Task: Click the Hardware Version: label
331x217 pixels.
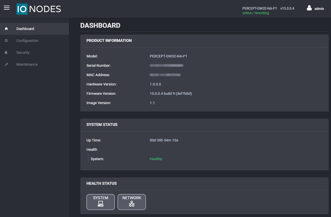Action: (x=101, y=84)
